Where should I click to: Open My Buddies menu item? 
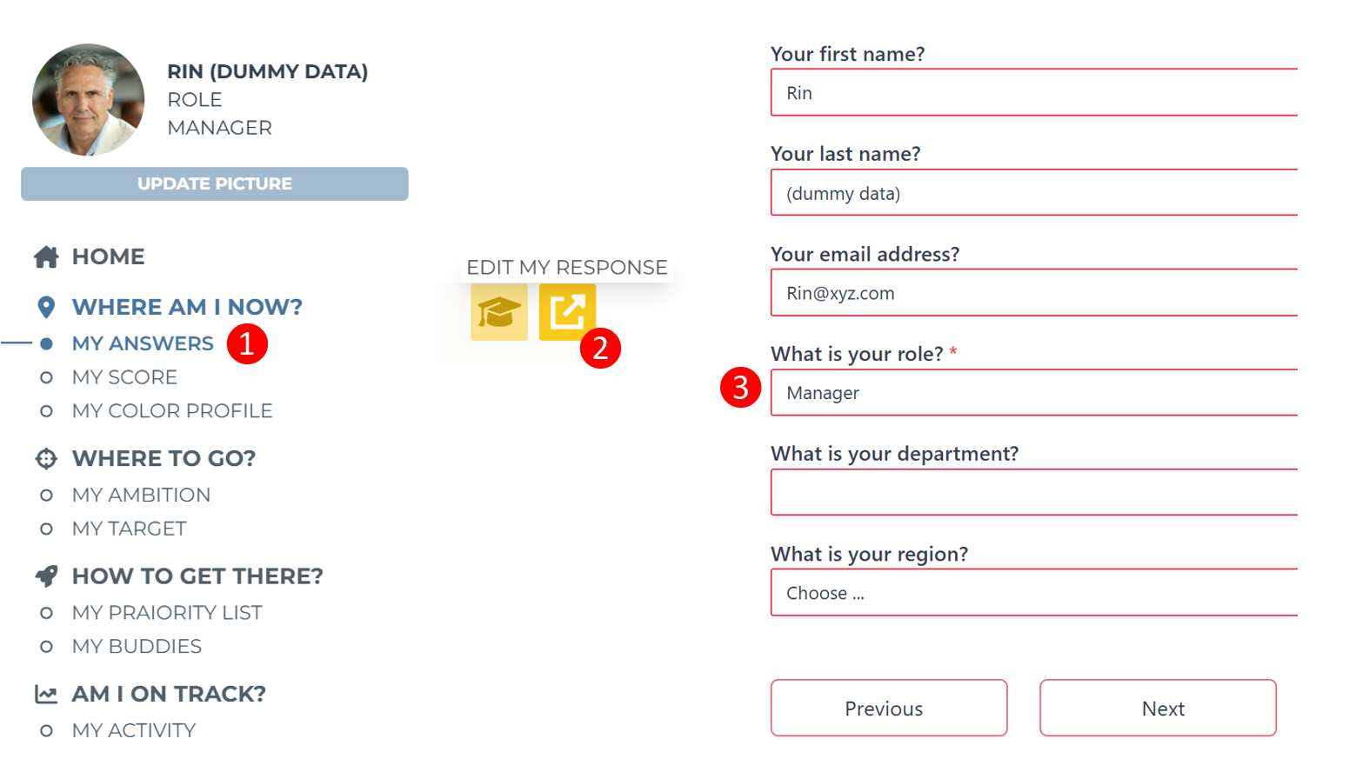tap(137, 647)
